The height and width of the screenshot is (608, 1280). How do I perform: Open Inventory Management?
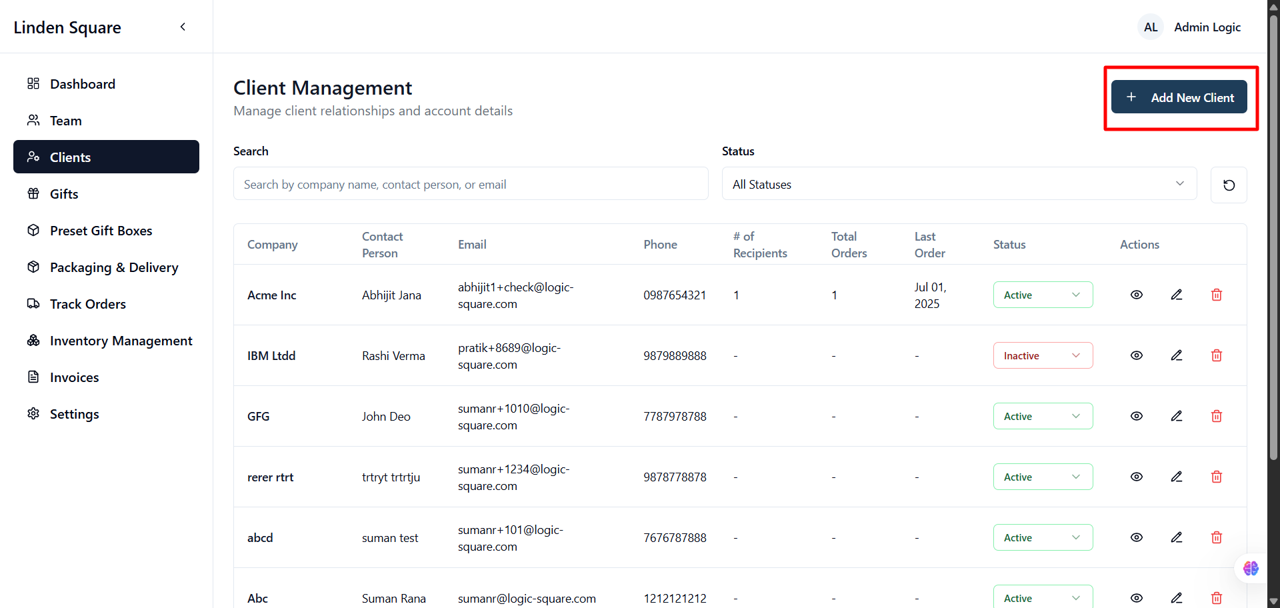tap(106, 340)
